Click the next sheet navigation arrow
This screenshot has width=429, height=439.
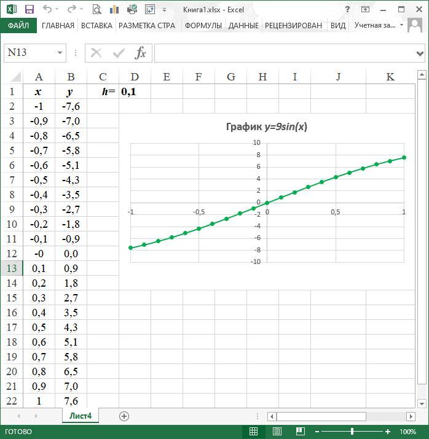pos(36,416)
